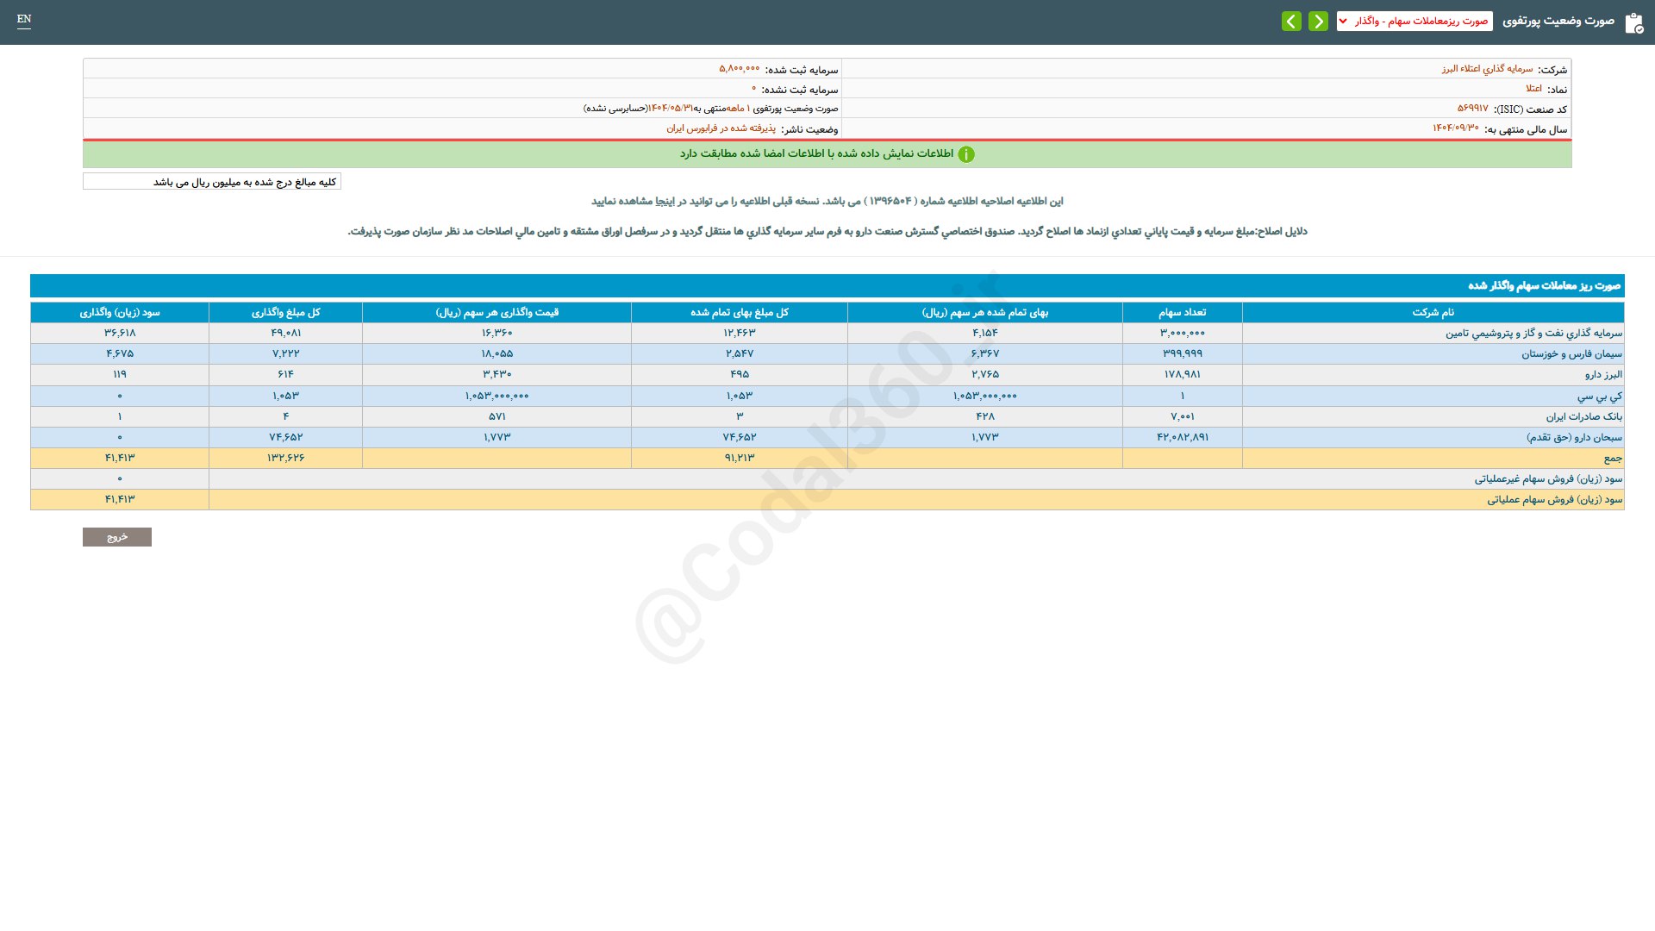Open the previous notice via the 'اینجا' link
1655x931 pixels.
[665, 202]
